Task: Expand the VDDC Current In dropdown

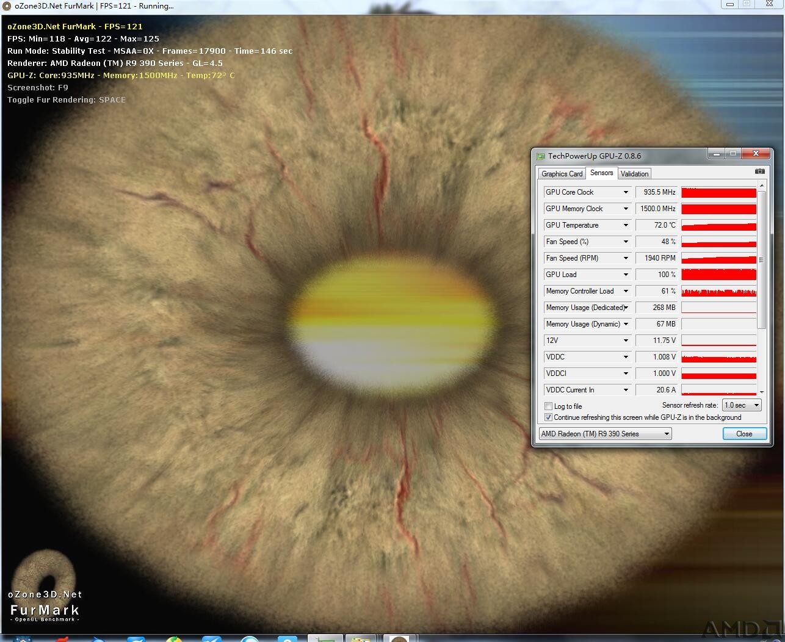Action: tap(626, 390)
